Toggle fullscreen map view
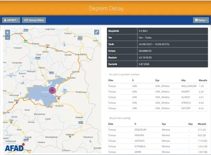 click(x=97, y=32)
